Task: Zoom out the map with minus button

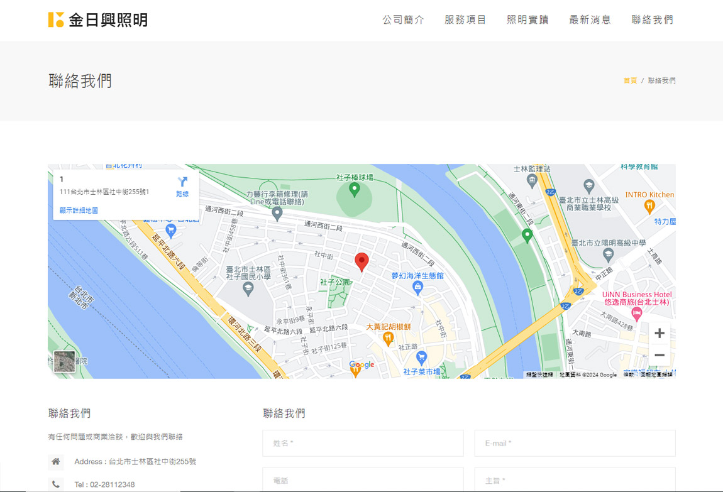Action: click(x=659, y=356)
